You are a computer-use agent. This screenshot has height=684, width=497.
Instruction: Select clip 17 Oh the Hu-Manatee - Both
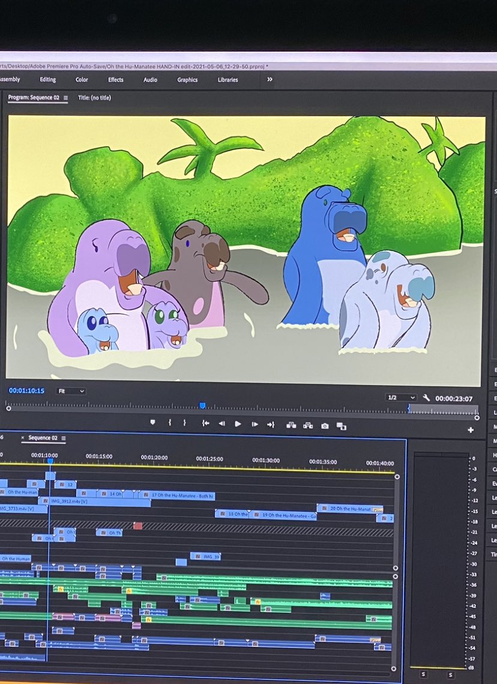(x=177, y=495)
